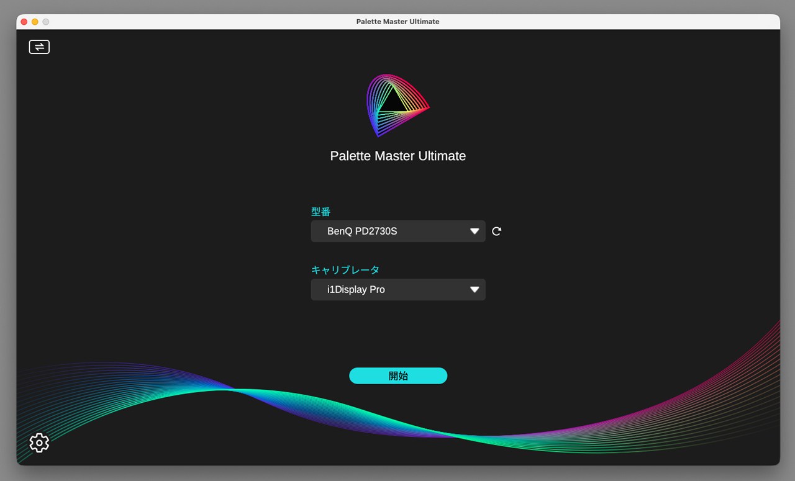795x481 pixels.
Task: Click the BenQ PD2730S text
Action: [x=362, y=232]
